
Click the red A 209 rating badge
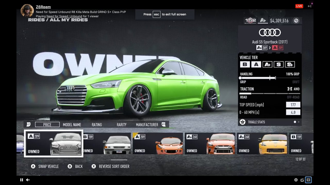pos(278,48)
